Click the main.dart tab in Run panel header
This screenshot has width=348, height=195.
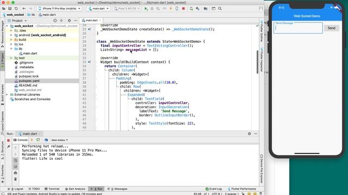pos(29,134)
